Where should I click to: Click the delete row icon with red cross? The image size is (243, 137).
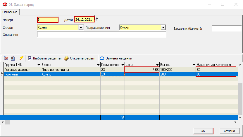(x=6, y=58)
